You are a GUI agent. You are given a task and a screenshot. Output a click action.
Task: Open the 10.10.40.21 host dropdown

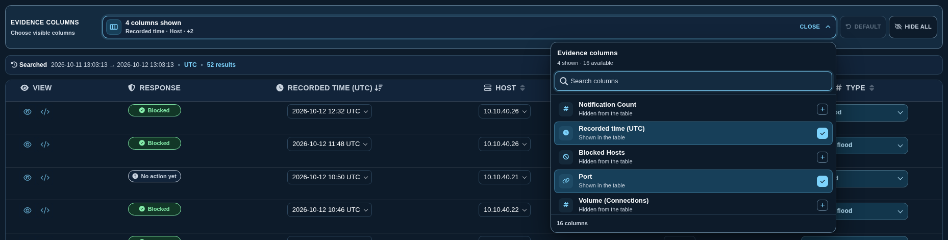[x=505, y=177]
